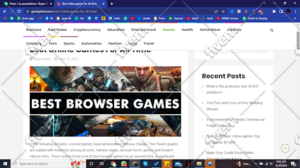This screenshot has width=300, height=168.
Task: Click the back-to-top arrow button
Action: point(285,148)
